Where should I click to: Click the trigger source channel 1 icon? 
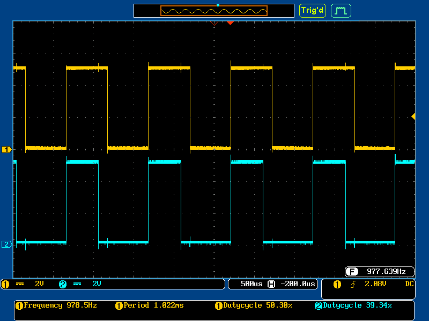[337, 285]
